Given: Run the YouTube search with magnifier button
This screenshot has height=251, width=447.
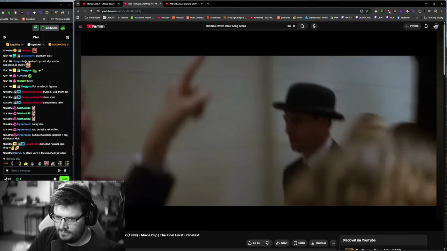Looking at the screenshot, I should click(302, 26).
